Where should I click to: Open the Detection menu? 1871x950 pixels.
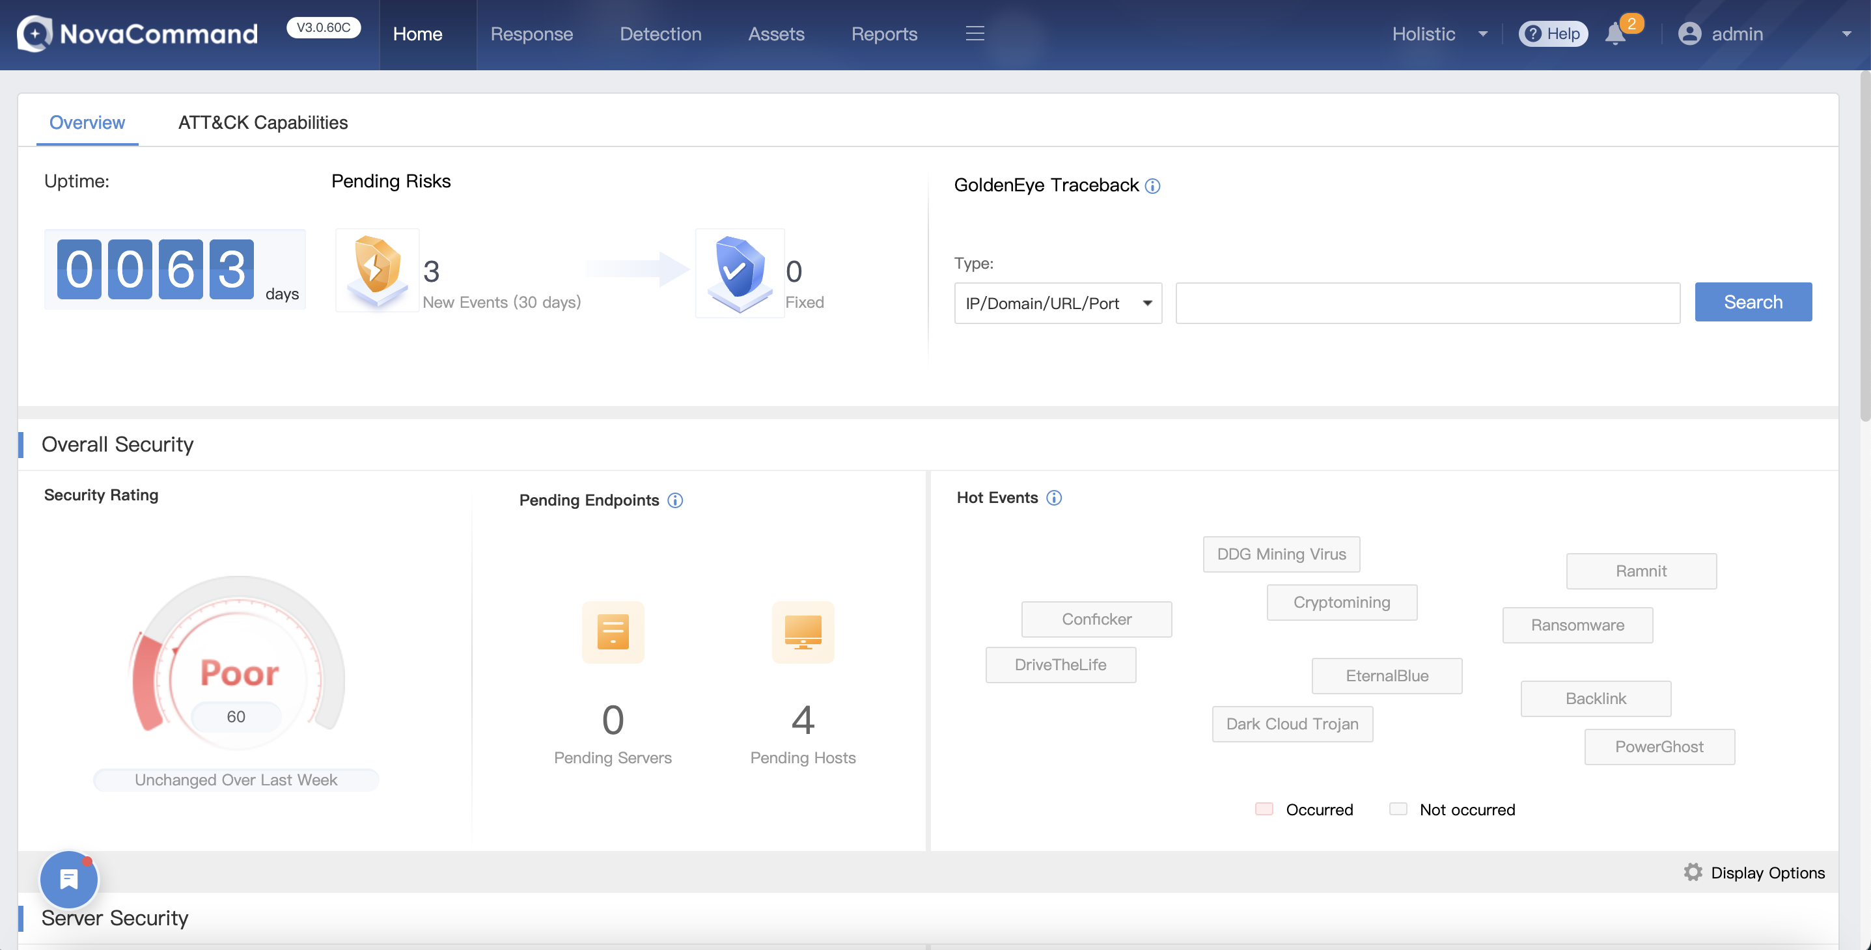tap(660, 34)
